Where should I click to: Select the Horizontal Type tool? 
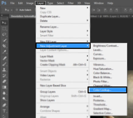[4, 111]
